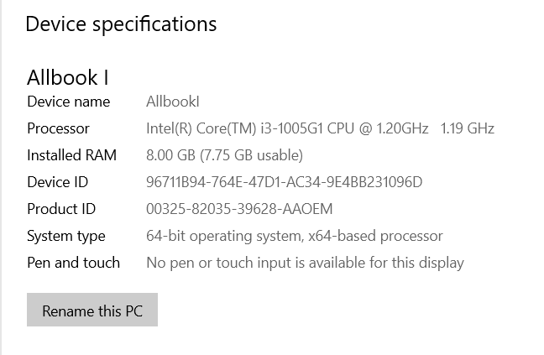Select the Allbook I title text
The height and width of the screenshot is (355, 544).
pos(68,77)
